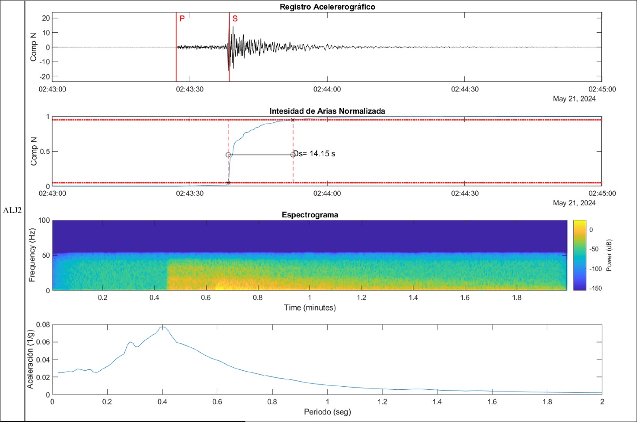Click the 20 tick on the accelerogram axis
The height and width of the screenshot is (422, 637).
(46, 18)
